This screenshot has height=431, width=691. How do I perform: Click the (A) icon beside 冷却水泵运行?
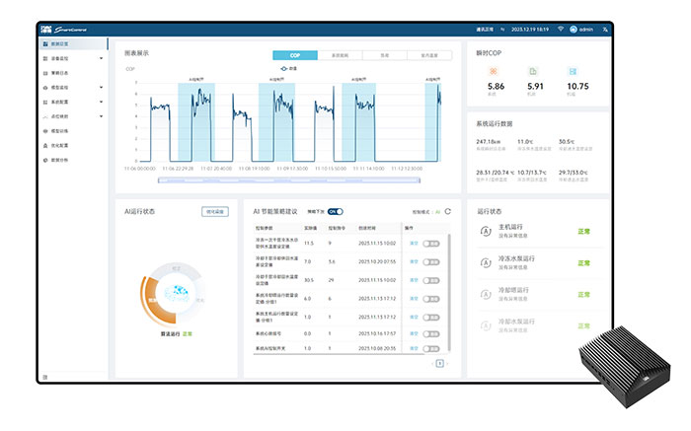coord(486,326)
